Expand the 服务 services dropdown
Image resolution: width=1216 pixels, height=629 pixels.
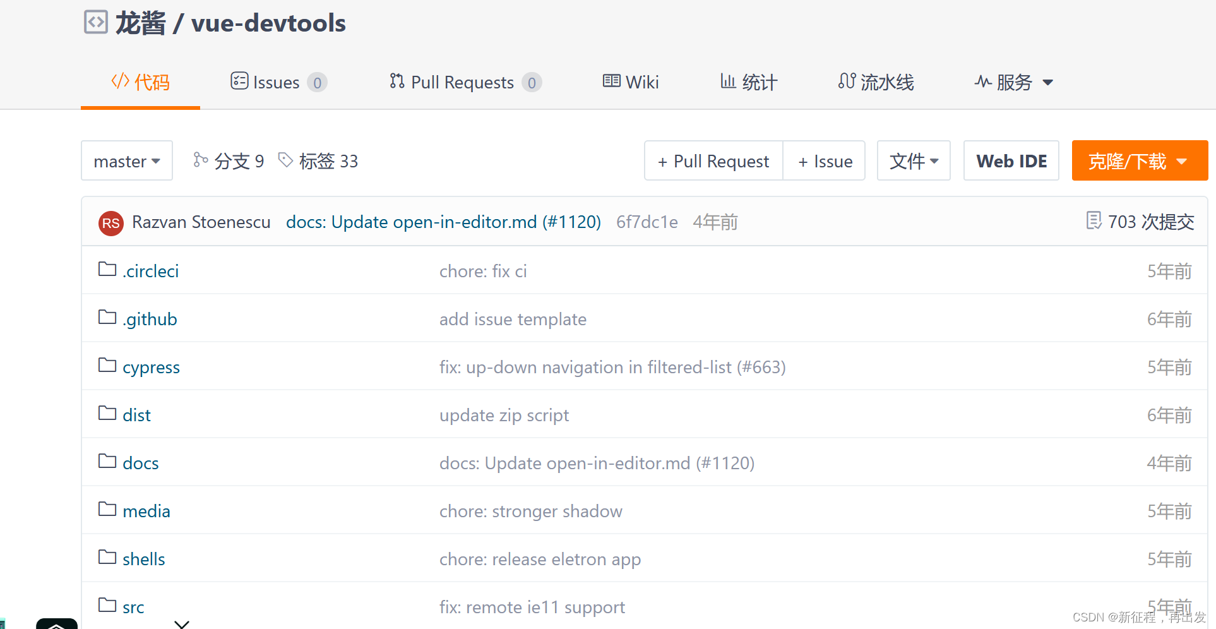click(x=1014, y=82)
